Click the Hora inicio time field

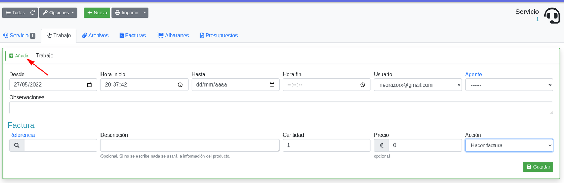pos(144,85)
